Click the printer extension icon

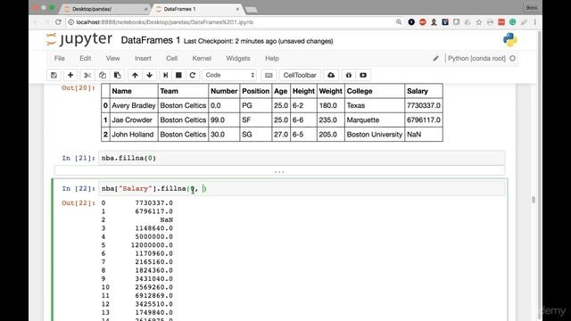point(490,22)
